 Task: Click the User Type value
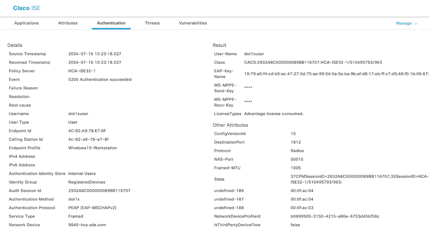pyautogui.click(x=73, y=122)
